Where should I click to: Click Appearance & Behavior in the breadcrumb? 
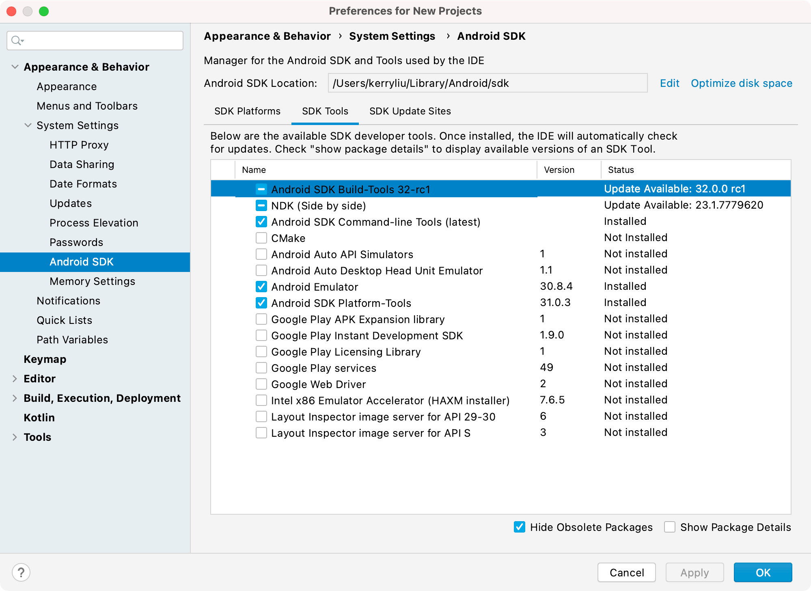click(267, 36)
